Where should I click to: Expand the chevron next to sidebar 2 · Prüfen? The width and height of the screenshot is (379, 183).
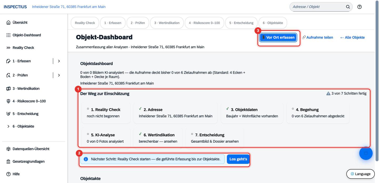click(x=59, y=75)
